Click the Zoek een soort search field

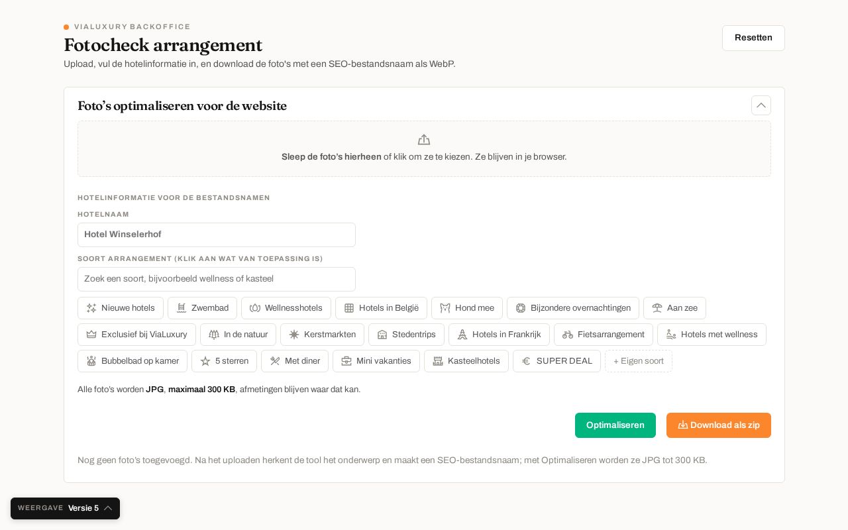pos(217,279)
